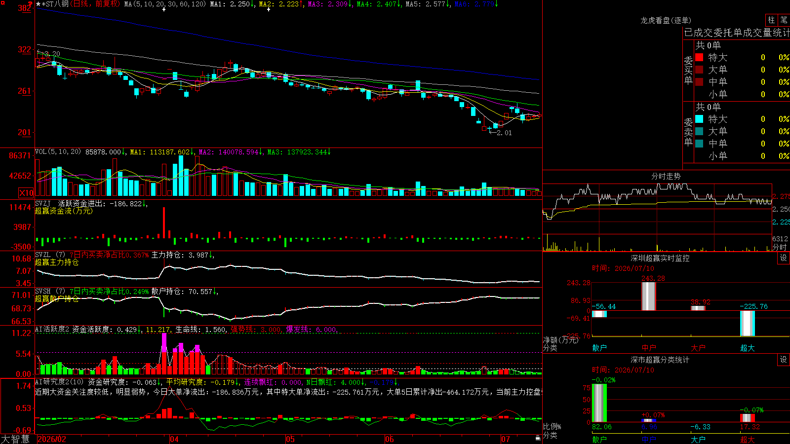
Task: Select the 分时走势 panel title
Action: pos(666,176)
